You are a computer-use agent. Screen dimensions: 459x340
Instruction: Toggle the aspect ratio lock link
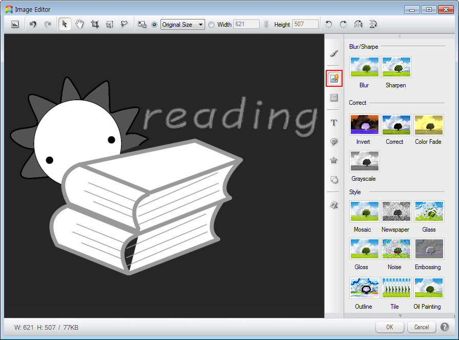point(266,24)
